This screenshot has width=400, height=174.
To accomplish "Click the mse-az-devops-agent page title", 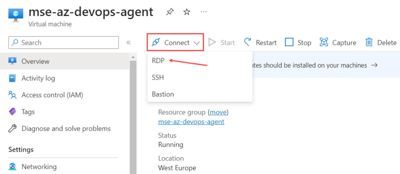I will click(x=91, y=12).
